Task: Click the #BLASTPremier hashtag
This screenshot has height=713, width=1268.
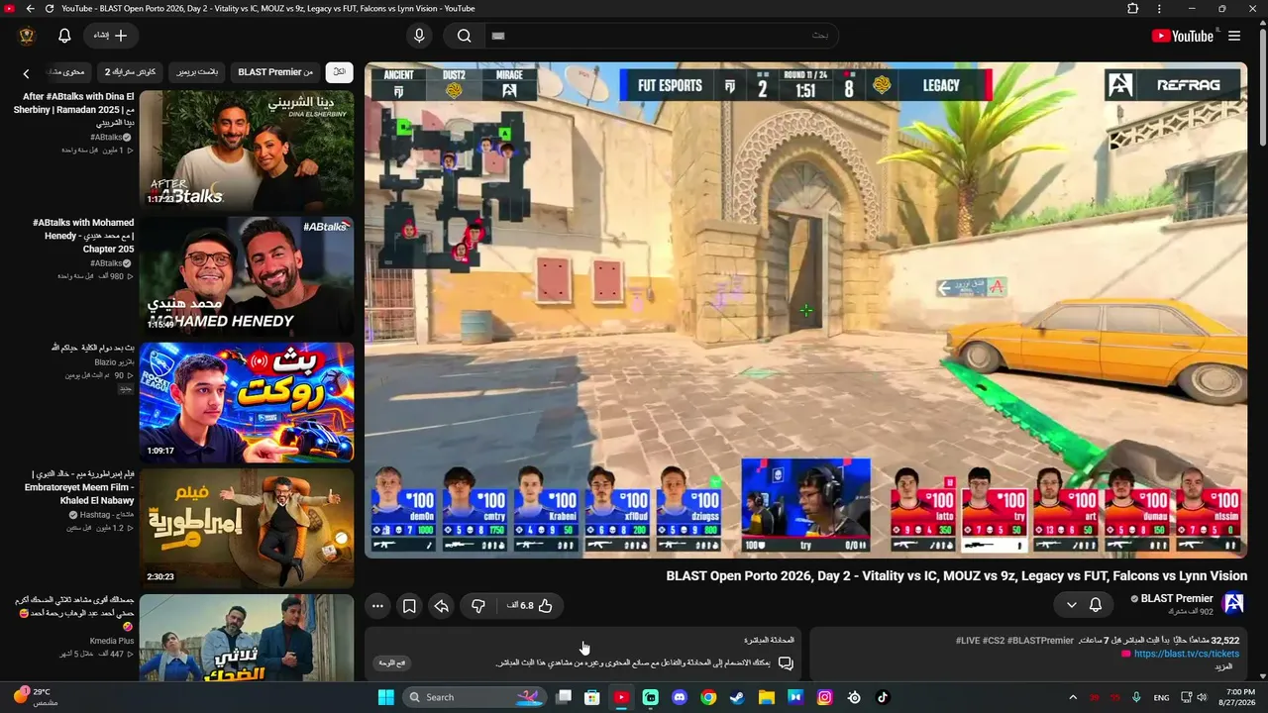Action: [1040, 641]
